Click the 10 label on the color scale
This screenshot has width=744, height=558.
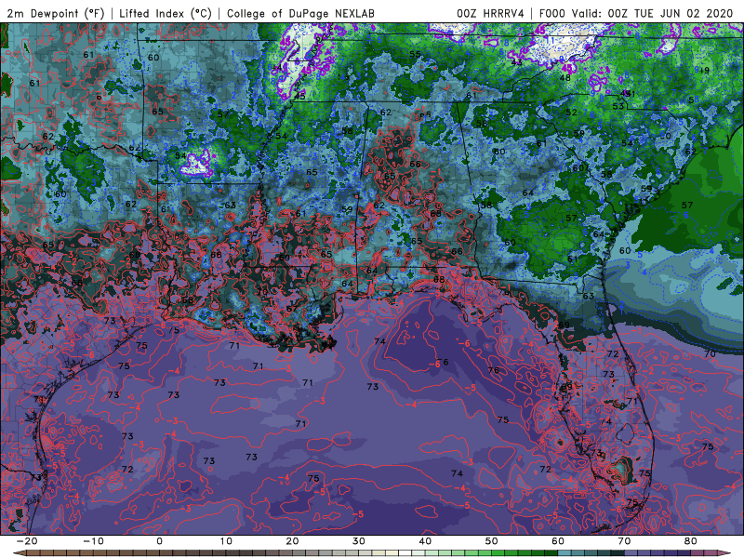click(x=226, y=541)
